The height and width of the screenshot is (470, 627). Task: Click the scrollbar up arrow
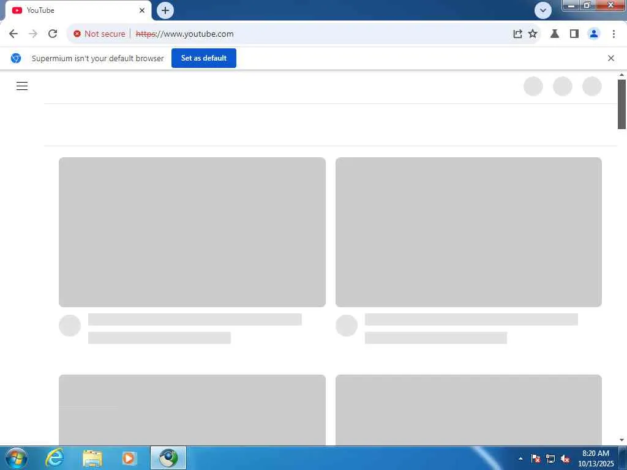point(621,75)
